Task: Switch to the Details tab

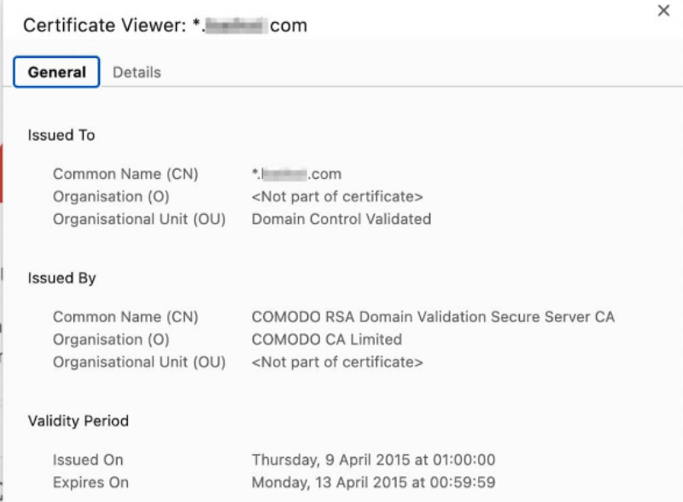Action: (137, 72)
